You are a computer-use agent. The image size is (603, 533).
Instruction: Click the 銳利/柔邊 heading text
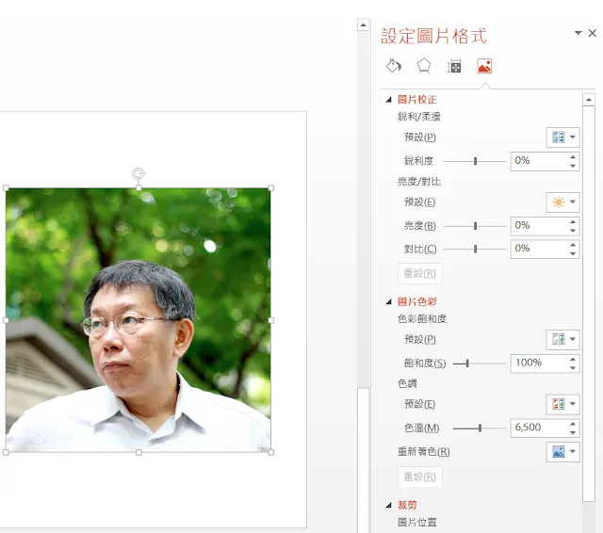click(x=419, y=117)
